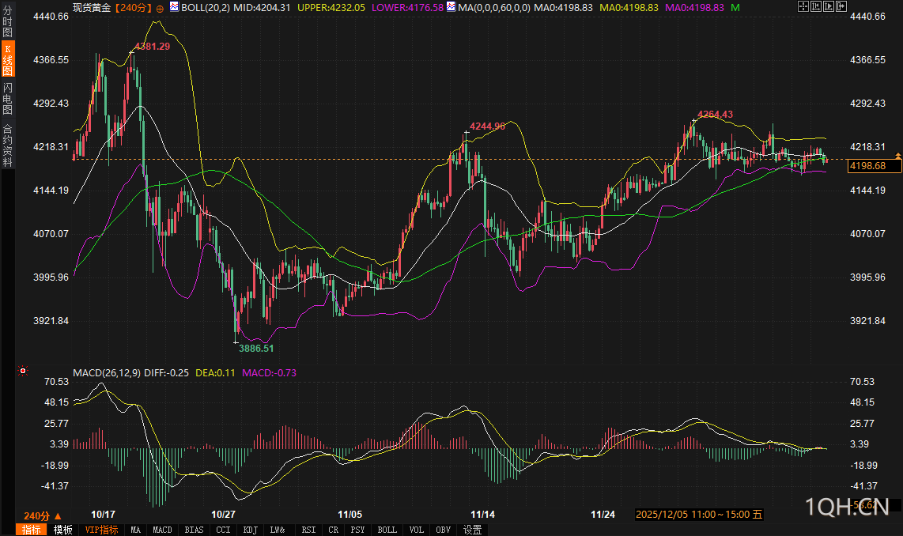The height and width of the screenshot is (536, 903).
Task: Open the 闪电图 side tab
Action: tap(7, 97)
